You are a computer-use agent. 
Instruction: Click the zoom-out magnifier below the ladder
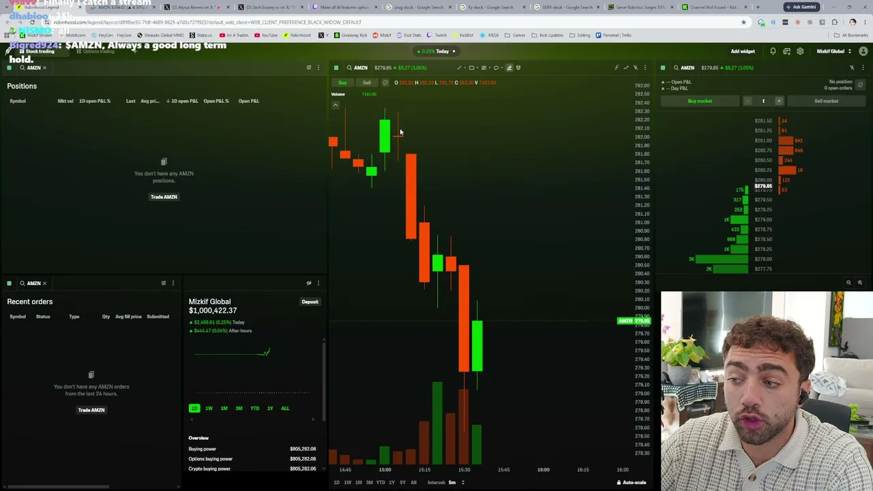848,282
